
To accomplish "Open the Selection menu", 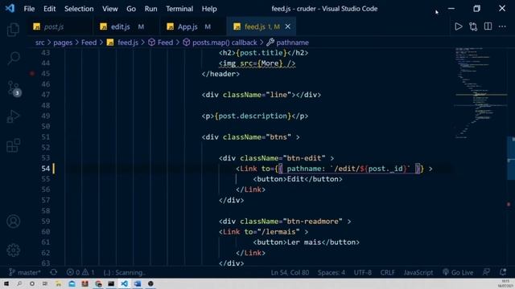I will tap(79, 9).
